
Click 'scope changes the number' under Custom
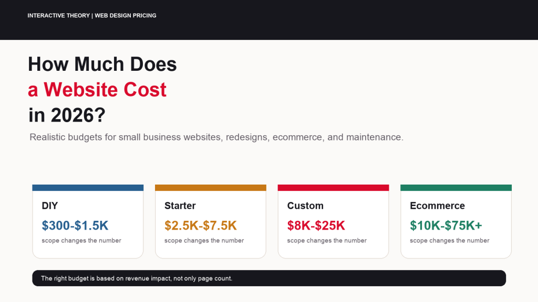click(327, 241)
